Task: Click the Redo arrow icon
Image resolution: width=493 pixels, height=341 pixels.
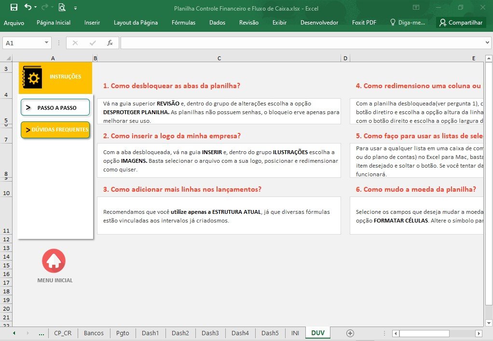Action: click(x=45, y=7)
